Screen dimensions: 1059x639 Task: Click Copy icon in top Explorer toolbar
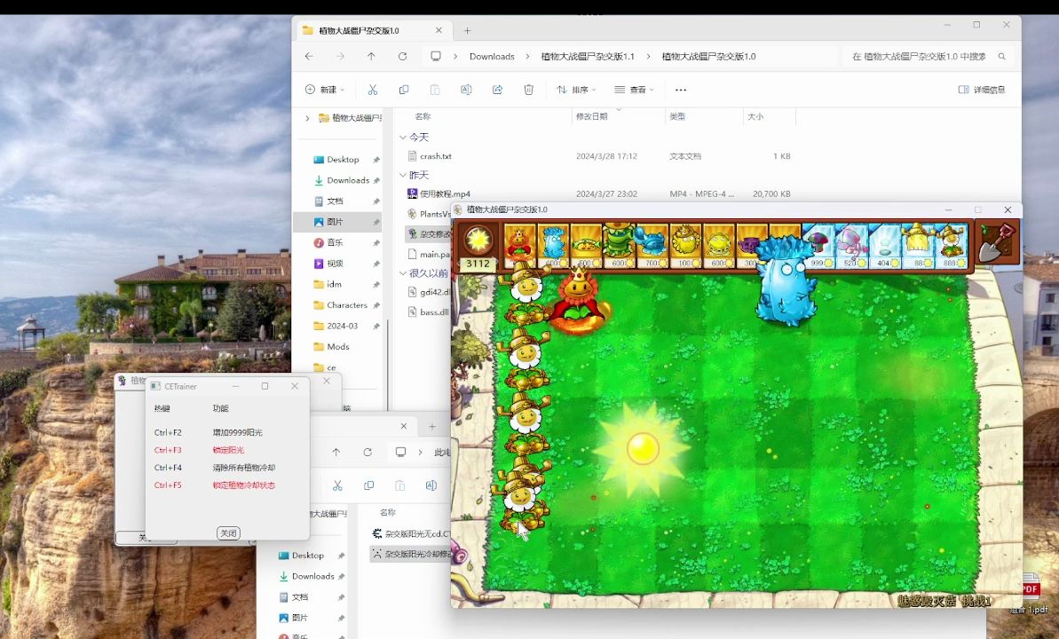[x=404, y=89]
